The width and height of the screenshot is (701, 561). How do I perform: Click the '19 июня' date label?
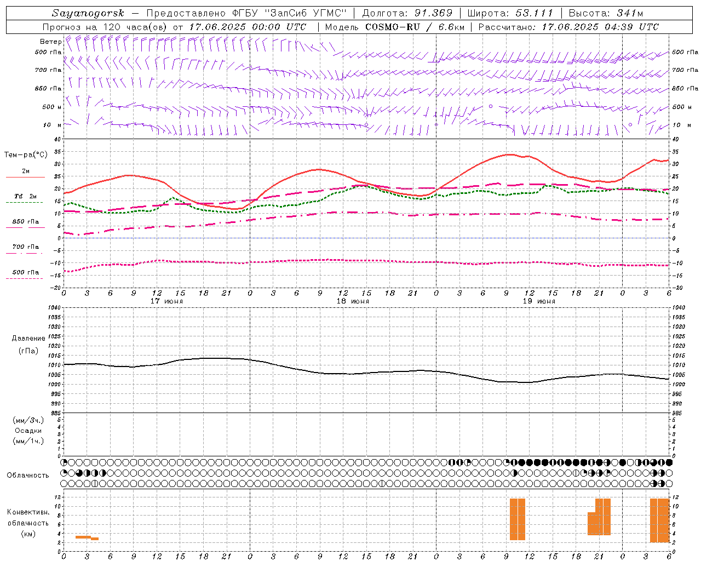coord(539,301)
